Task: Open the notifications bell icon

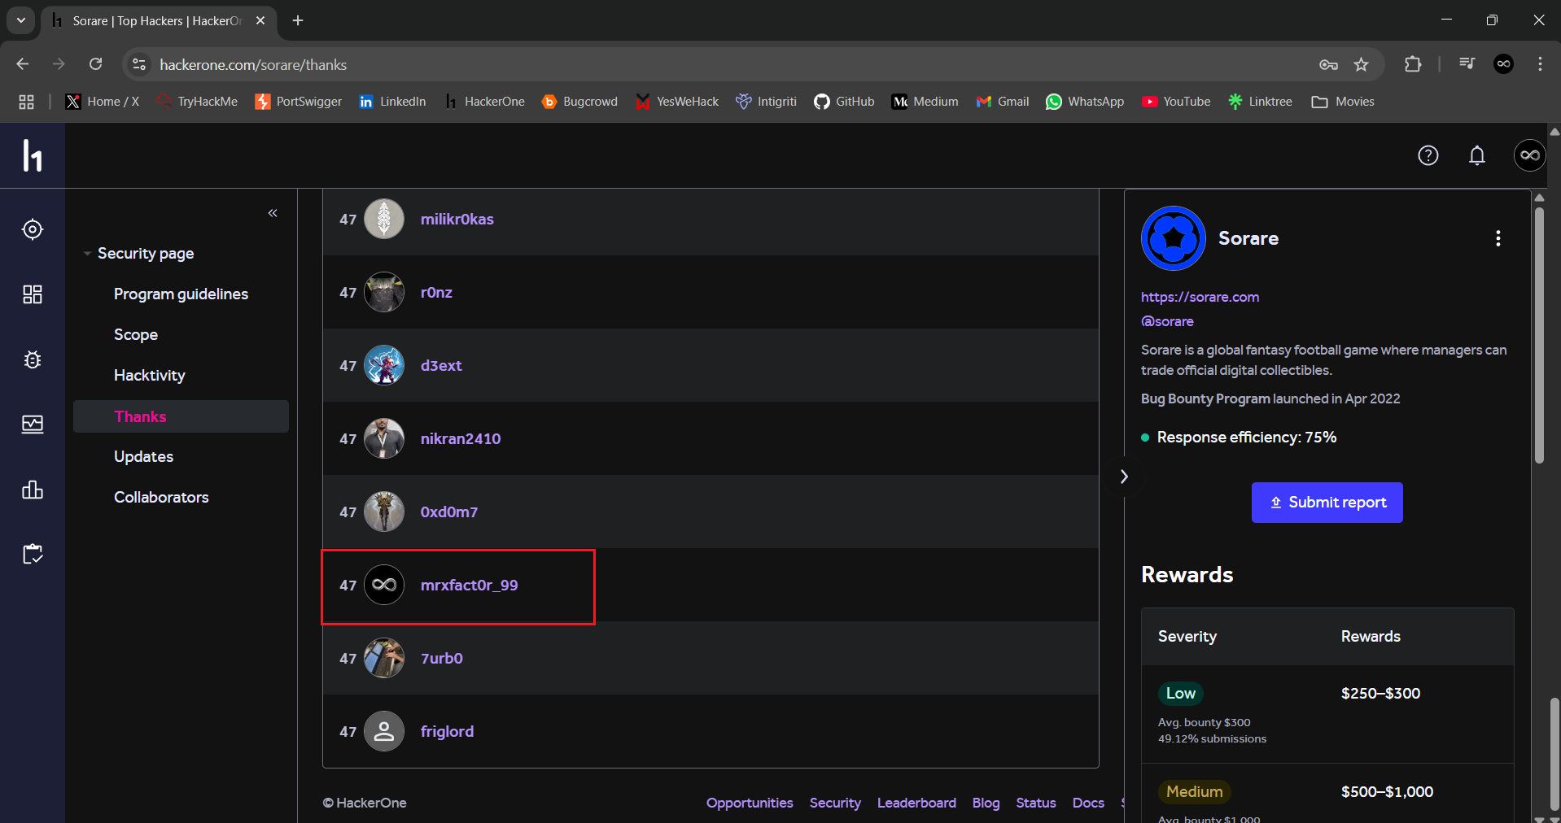Action: tap(1477, 155)
